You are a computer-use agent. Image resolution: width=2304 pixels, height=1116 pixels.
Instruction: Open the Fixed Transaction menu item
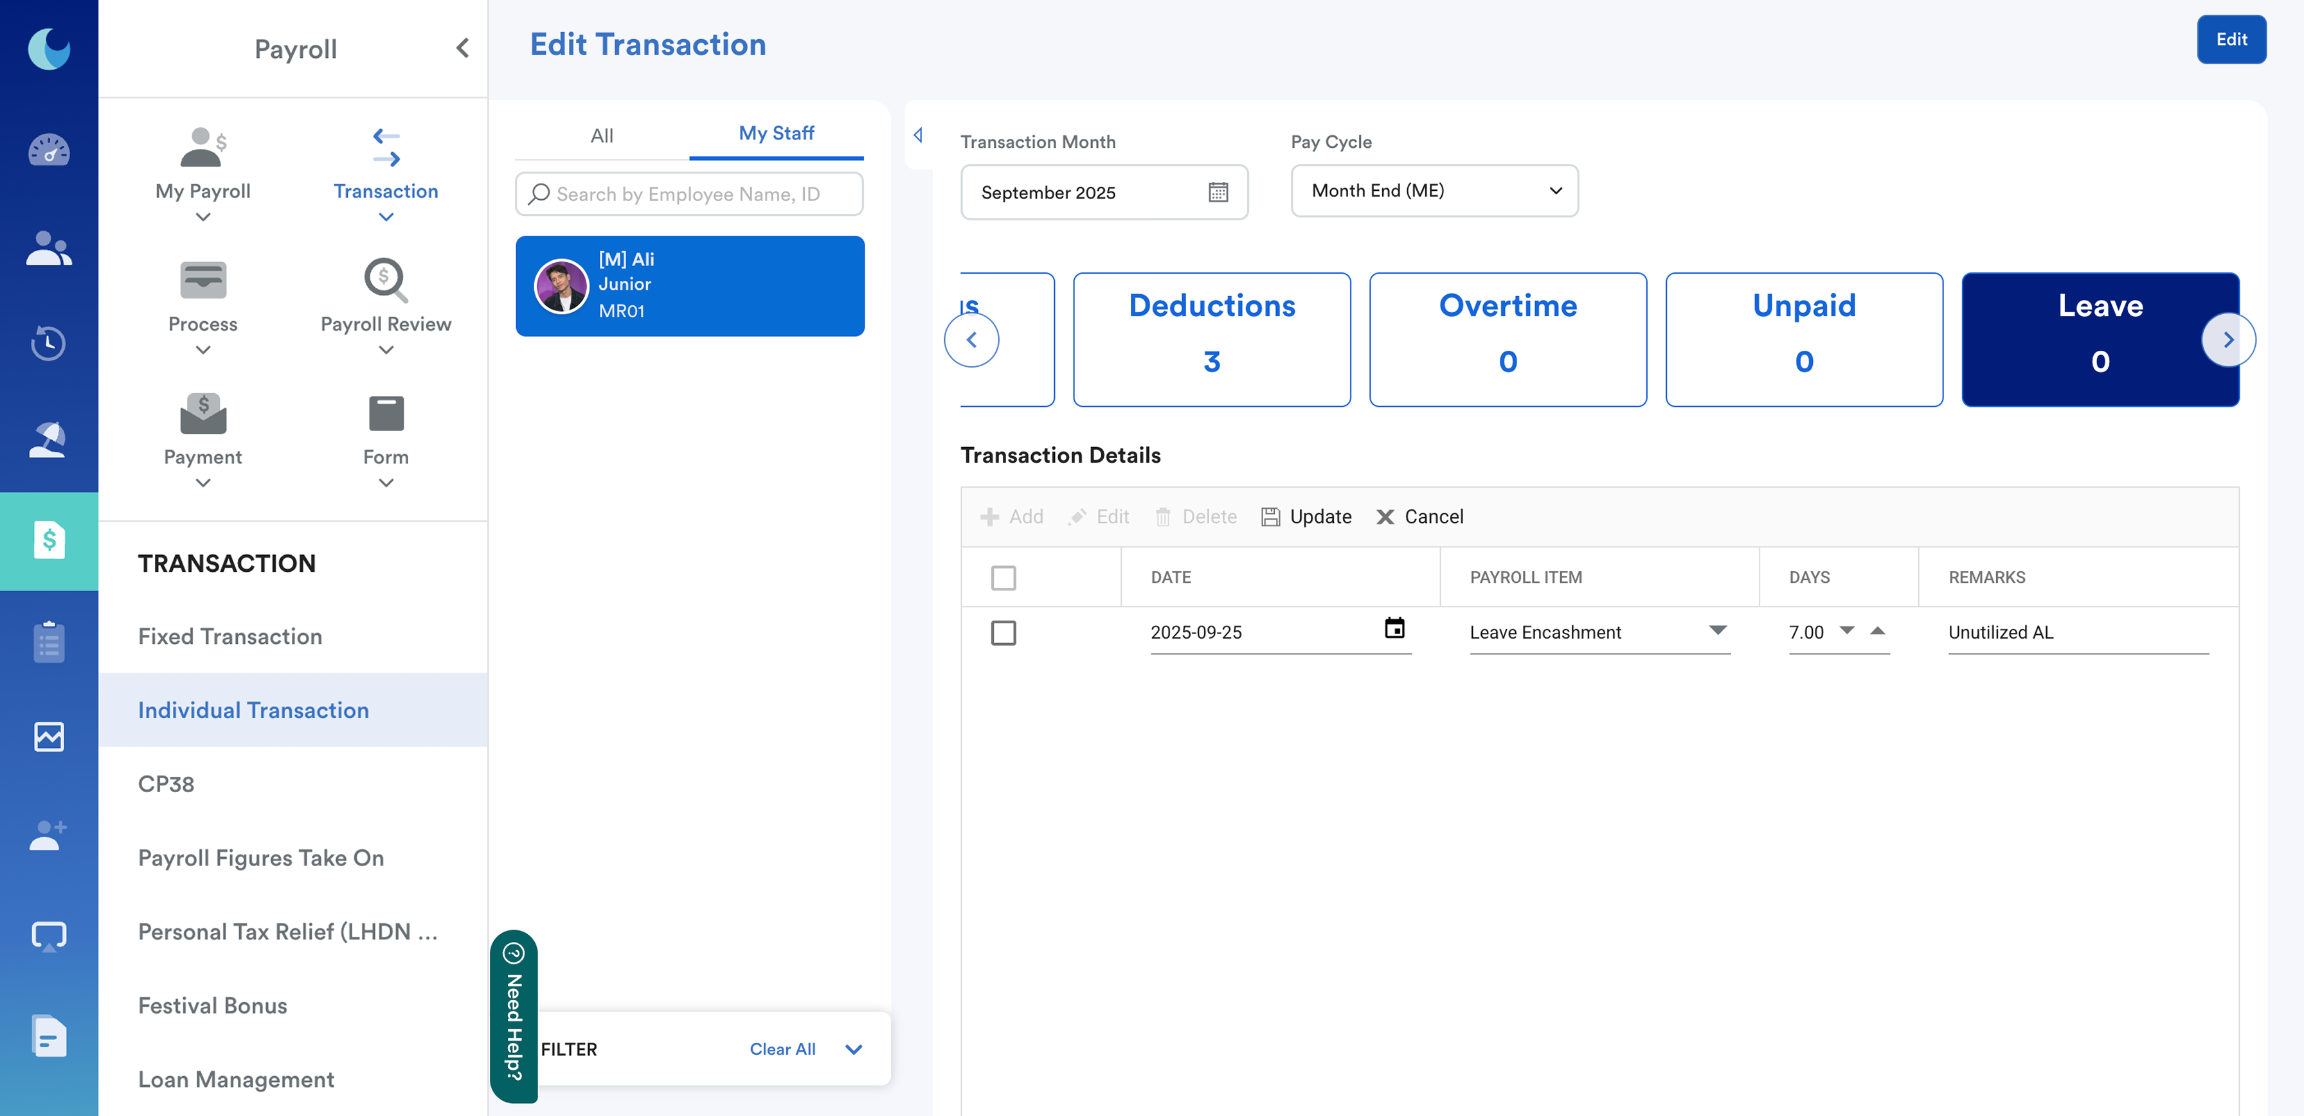230,636
